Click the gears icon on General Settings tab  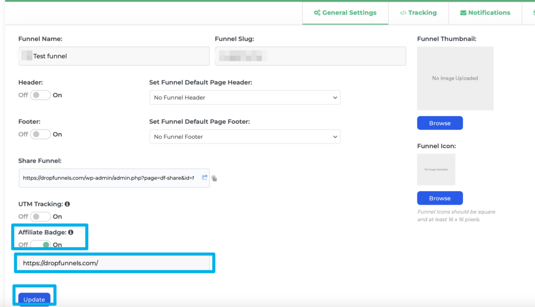(x=318, y=13)
